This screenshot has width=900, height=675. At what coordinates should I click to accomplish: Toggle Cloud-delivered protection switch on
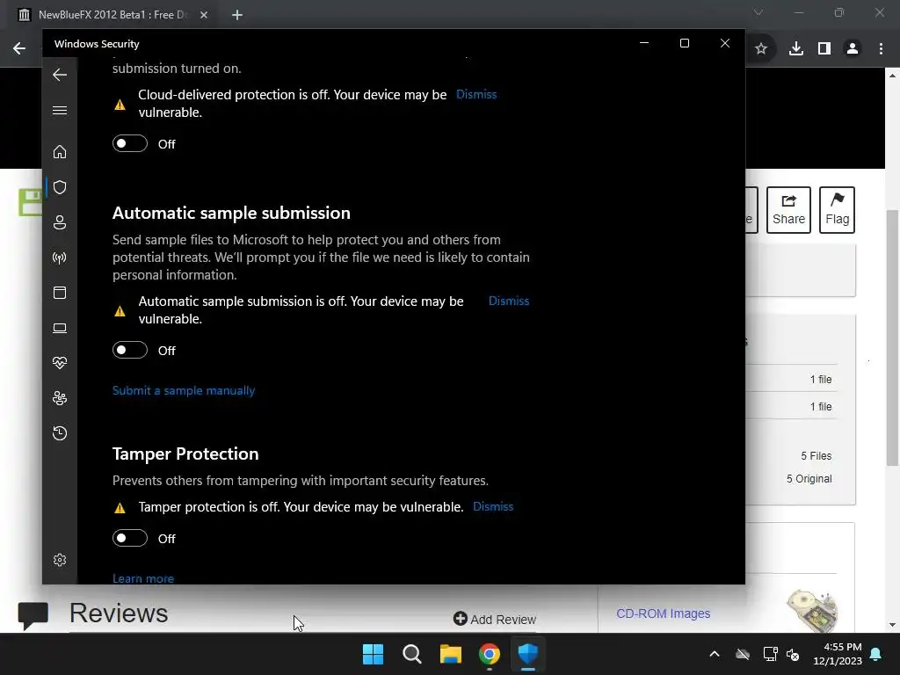pos(130,143)
